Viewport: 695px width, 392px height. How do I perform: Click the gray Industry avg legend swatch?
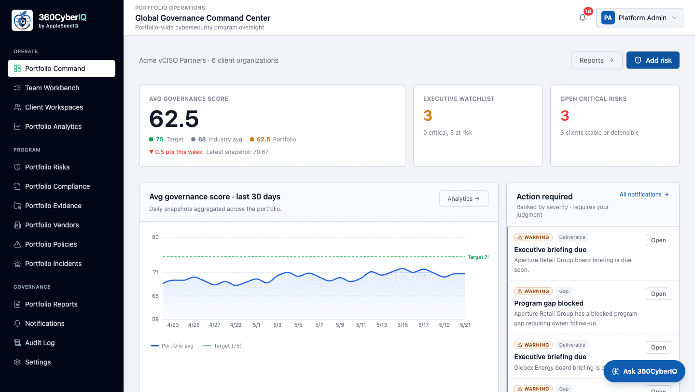[193, 139]
